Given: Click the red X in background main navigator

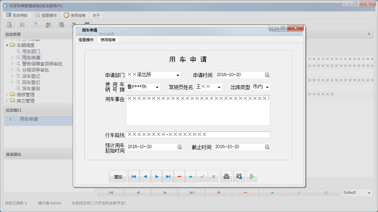Looking at the screenshot, I should tap(326, 192).
